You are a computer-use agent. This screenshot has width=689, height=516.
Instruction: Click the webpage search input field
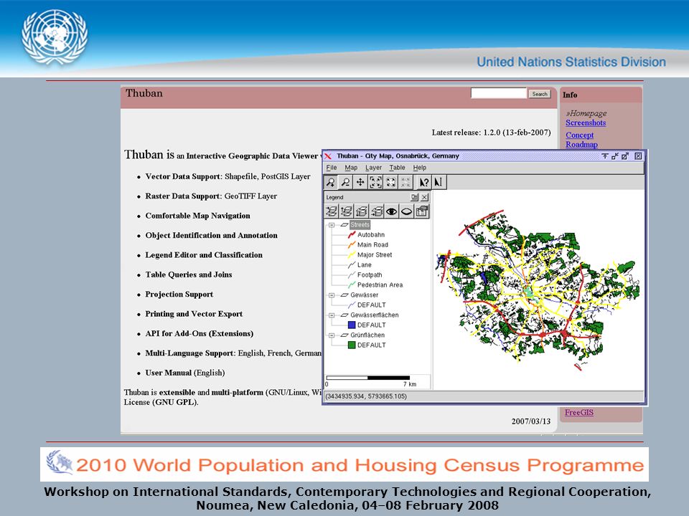point(499,93)
